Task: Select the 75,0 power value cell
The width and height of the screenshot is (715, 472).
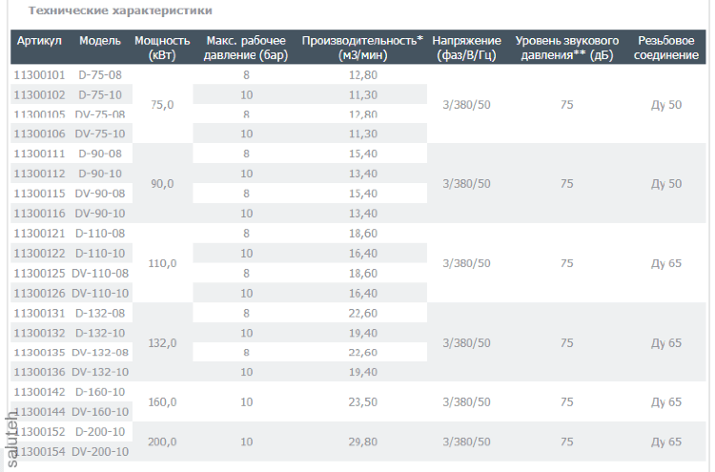Action: point(162,104)
